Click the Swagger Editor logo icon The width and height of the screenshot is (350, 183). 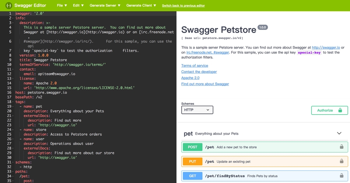click(x=8, y=5)
